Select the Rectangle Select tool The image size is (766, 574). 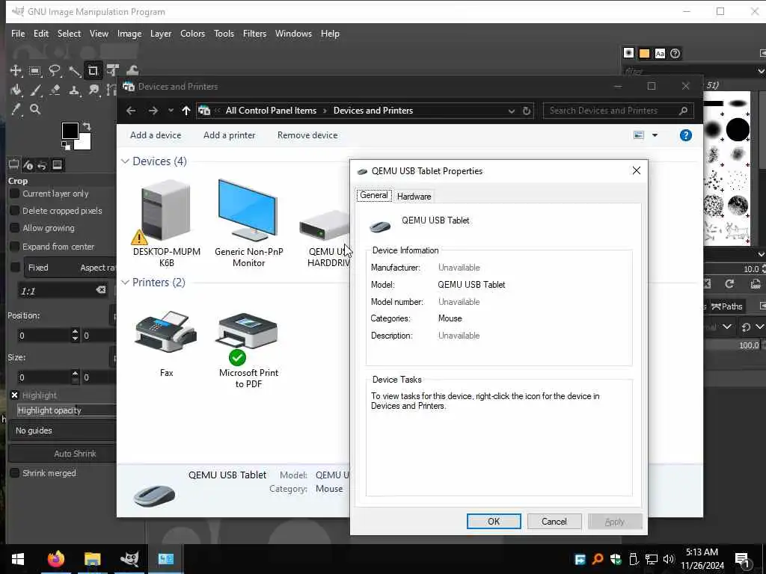(x=34, y=71)
